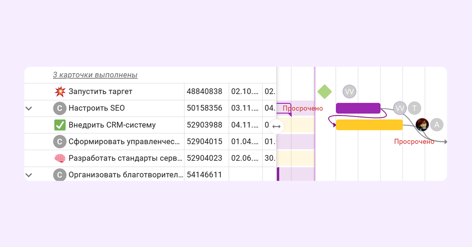Viewport: 472px width, 247px height.
Task: Click the brain icon beside Разработать стандарты
Action: pyautogui.click(x=60, y=158)
